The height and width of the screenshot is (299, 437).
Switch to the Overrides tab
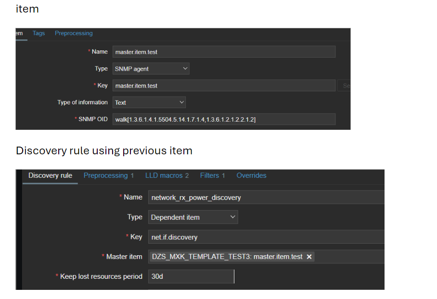click(251, 175)
